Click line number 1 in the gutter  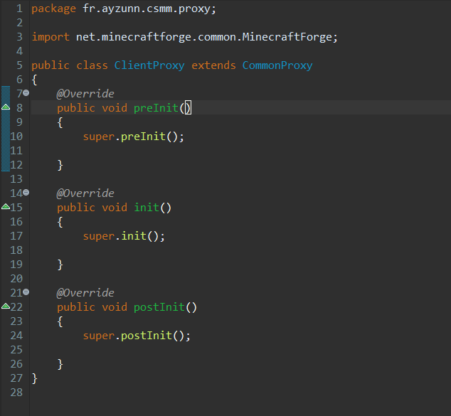tap(19, 8)
